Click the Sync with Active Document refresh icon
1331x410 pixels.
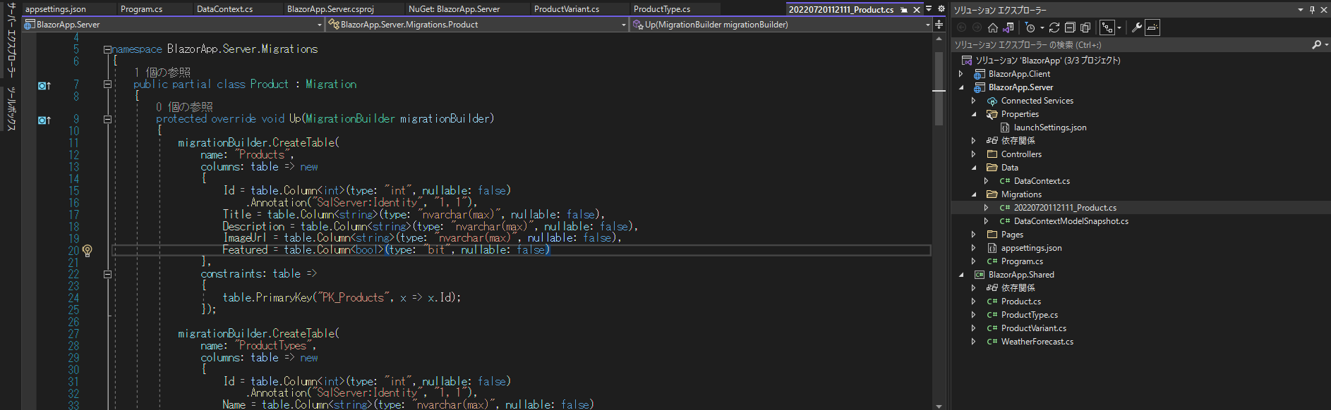(x=1054, y=27)
